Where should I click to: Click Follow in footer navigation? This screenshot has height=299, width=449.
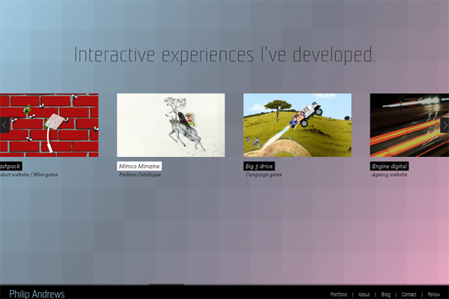tap(433, 295)
